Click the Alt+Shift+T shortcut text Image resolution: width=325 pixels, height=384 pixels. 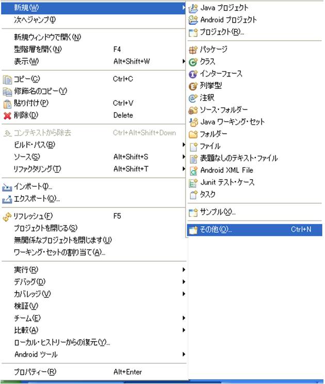[131, 169]
